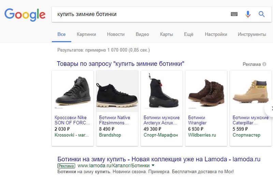Start voice search with microphone icon
This screenshot has width=273, height=177.
tap(248, 14)
